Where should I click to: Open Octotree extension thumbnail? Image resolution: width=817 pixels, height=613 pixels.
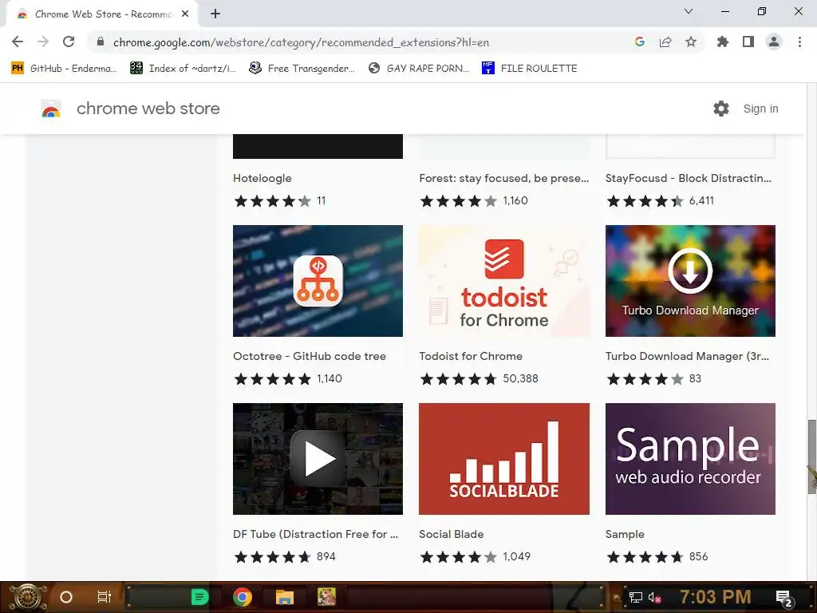coord(318,281)
